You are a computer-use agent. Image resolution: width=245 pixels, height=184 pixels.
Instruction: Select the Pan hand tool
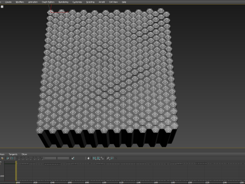88,158
